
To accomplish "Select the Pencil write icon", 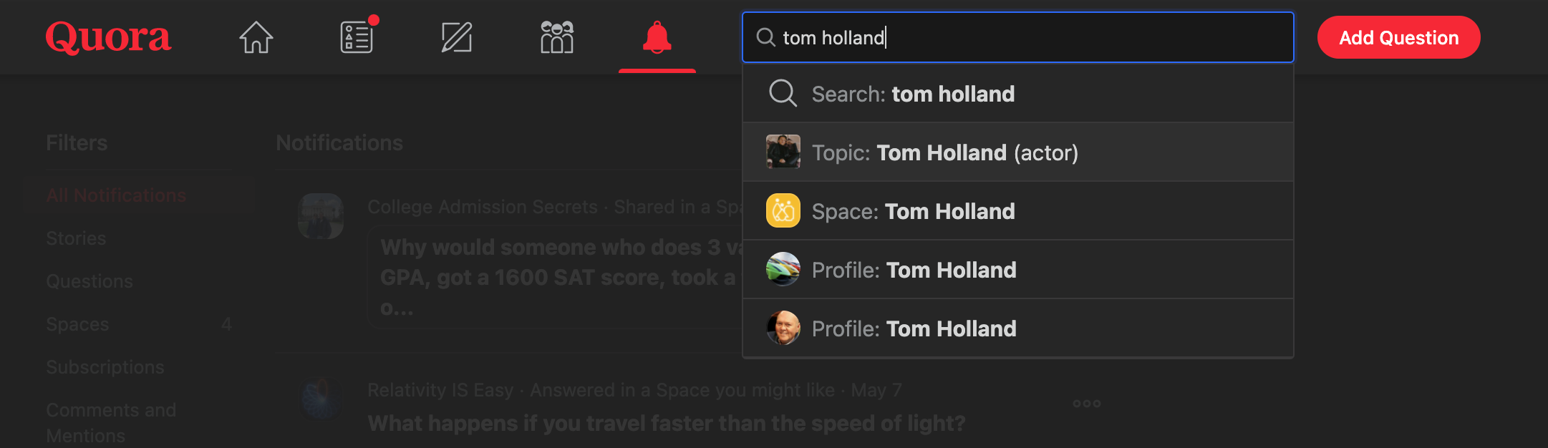I will click(456, 37).
